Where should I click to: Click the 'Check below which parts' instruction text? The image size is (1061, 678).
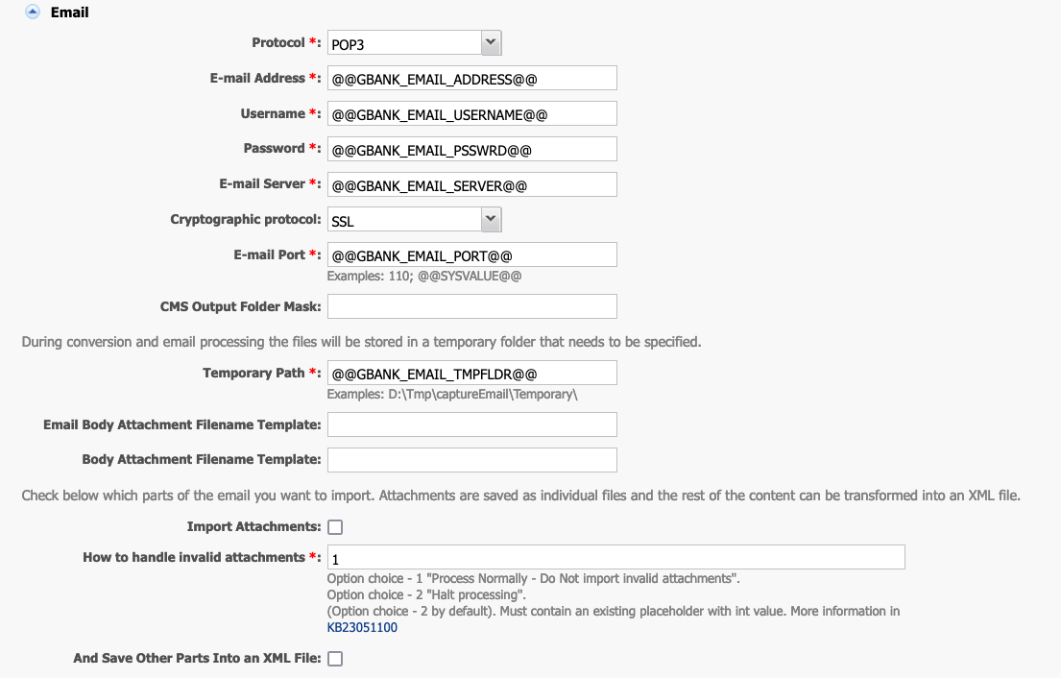[x=521, y=496]
